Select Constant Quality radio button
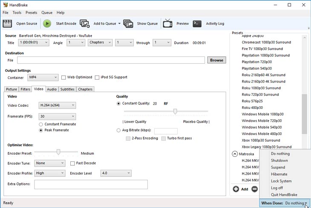This screenshot has width=311, height=208. coord(118,103)
